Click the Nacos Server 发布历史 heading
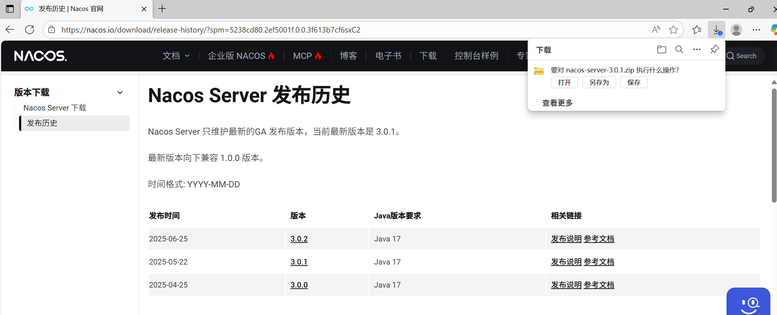The image size is (777, 315). [249, 95]
